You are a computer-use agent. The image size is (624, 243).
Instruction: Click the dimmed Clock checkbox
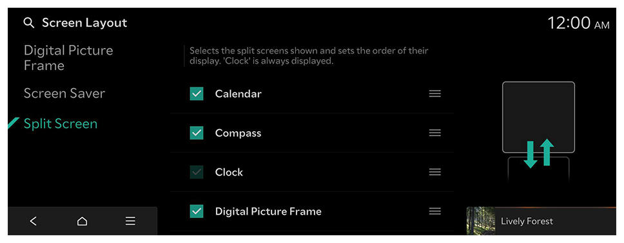tap(197, 172)
